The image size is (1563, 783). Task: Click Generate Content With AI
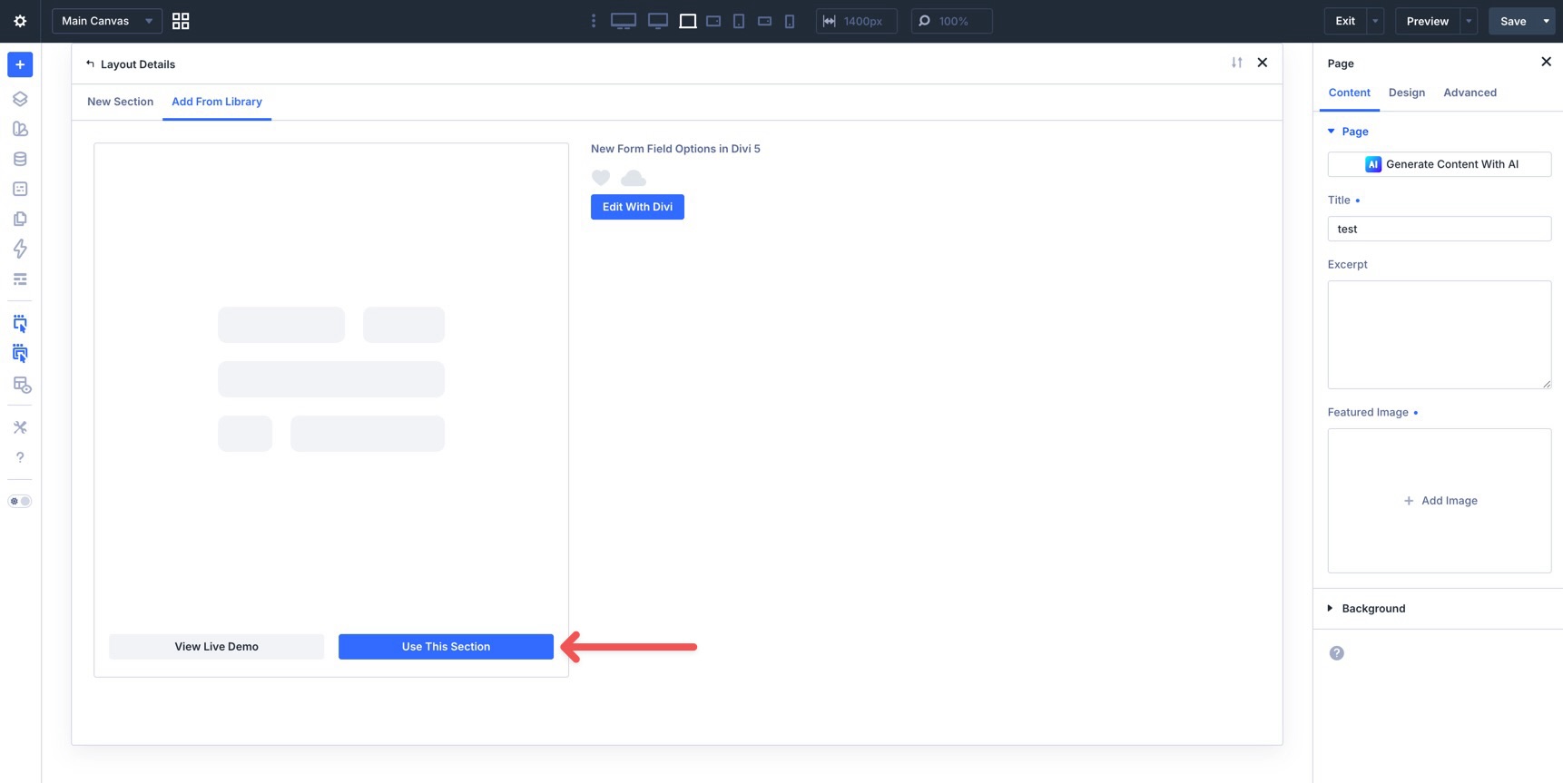pos(1439,164)
